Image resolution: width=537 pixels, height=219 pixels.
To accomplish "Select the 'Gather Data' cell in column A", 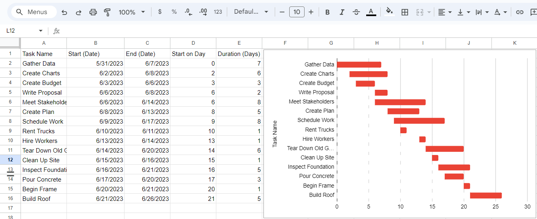I will pyautogui.click(x=44, y=63).
